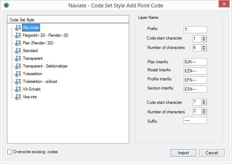
Task: Decrease Number of characters value 6
Action: point(204,49)
